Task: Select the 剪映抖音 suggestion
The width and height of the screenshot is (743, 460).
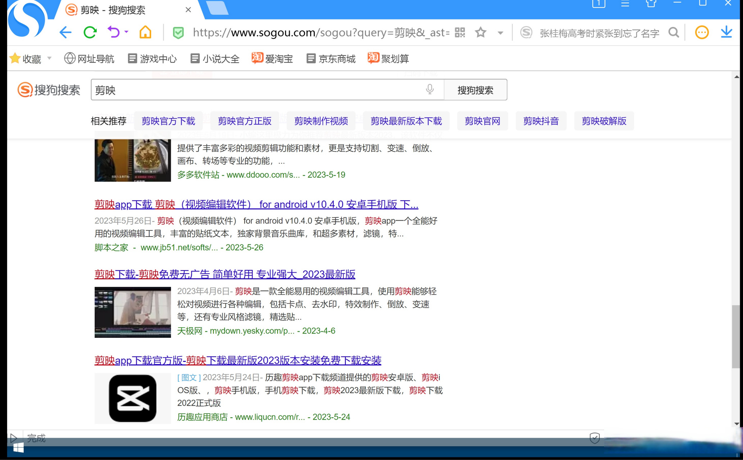Action: point(541,121)
